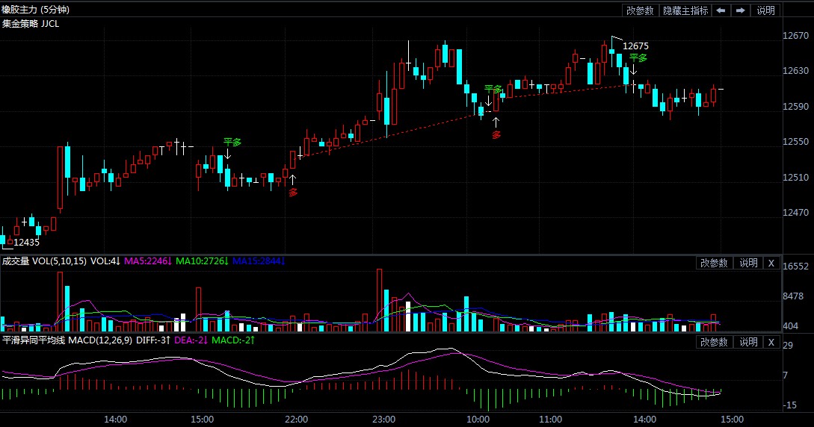Click the MA5:2246 volume value
Image resolution: width=814 pixels, height=427 pixels.
coord(148,261)
